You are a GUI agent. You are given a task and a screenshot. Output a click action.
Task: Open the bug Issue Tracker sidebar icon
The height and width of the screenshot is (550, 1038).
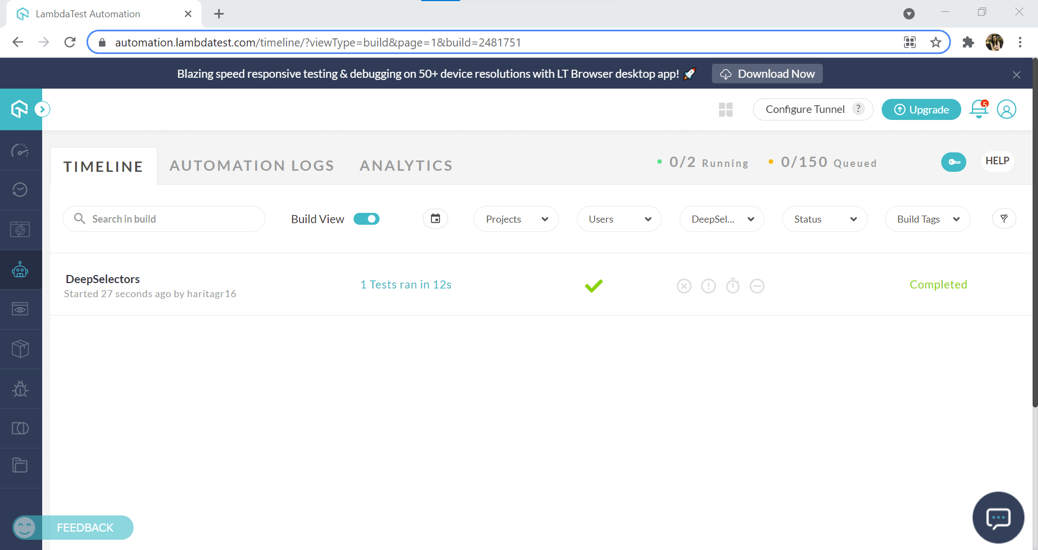[20, 388]
